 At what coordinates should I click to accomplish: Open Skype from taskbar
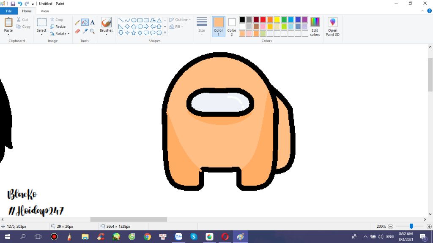coord(194,237)
